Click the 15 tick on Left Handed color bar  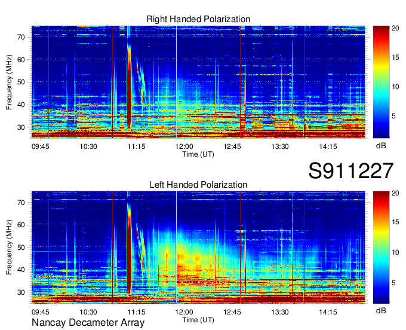pos(395,222)
